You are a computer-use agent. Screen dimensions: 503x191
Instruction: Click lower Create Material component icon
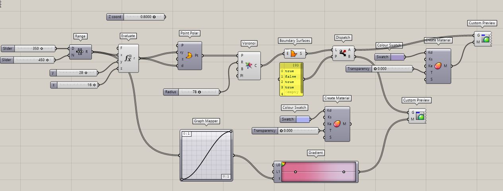pyautogui.click(x=337, y=124)
